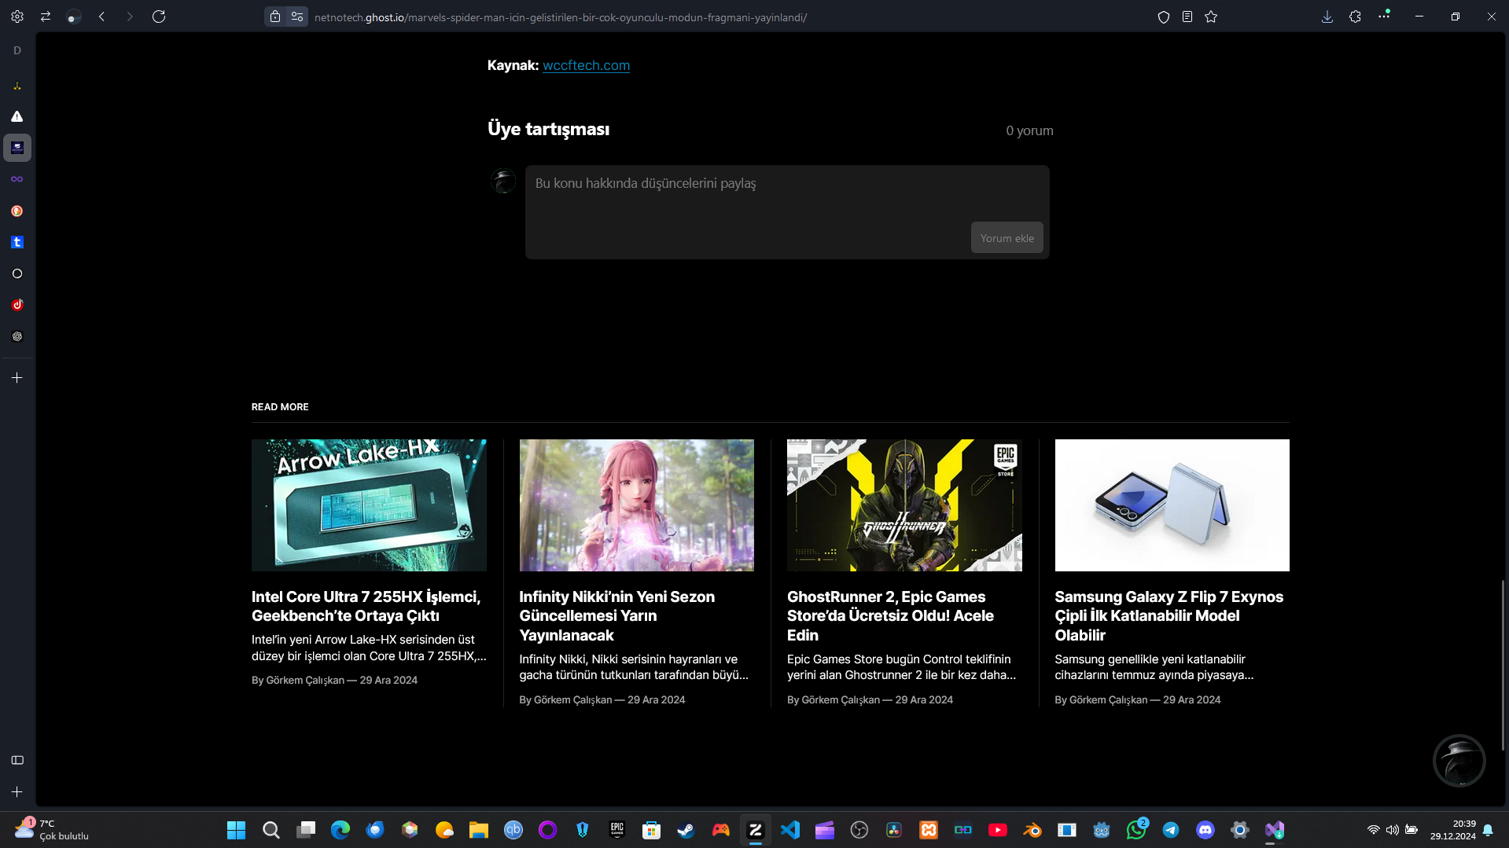Image resolution: width=1509 pixels, height=848 pixels.
Task: Open the volume control in system tray
Action: pos(1393,830)
